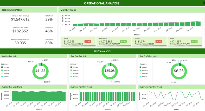The height and width of the screenshot is (111, 205).
Task: Click the Music swatch in Avg Cost legend
Action: (72, 77)
